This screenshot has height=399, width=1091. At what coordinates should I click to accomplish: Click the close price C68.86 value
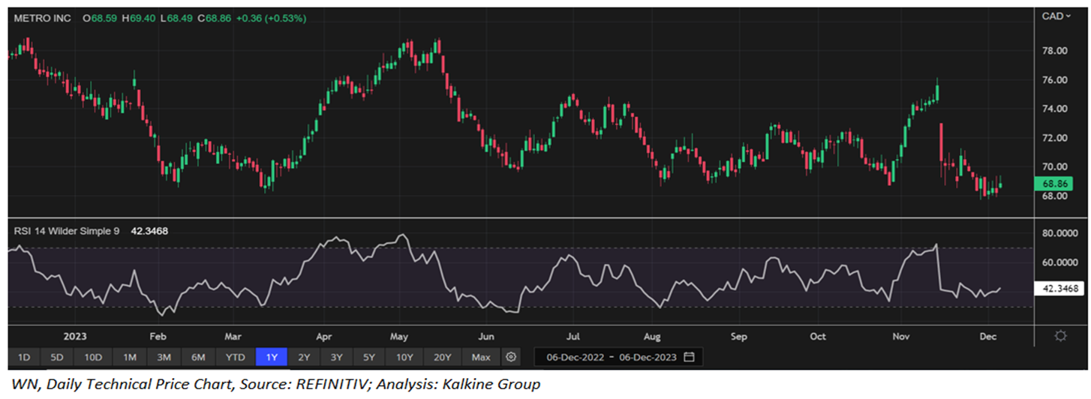(x=214, y=17)
